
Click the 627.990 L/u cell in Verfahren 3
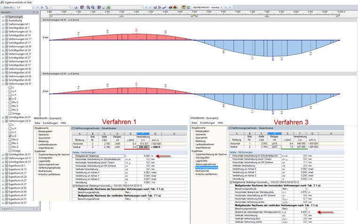click(x=300, y=147)
